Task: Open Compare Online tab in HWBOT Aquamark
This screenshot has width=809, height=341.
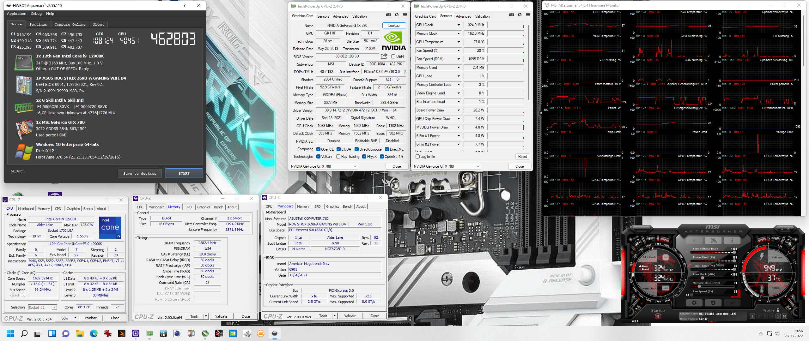Action: point(70,24)
